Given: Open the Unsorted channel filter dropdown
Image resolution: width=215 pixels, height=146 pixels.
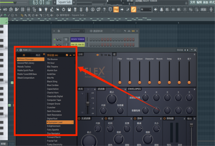Looking at the screenshot, I should point(77,31).
